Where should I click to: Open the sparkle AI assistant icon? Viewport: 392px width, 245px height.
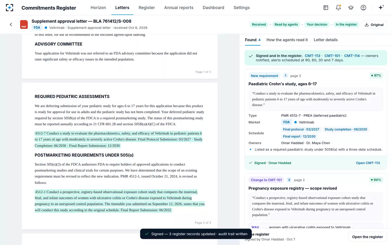(x=381, y=7)
